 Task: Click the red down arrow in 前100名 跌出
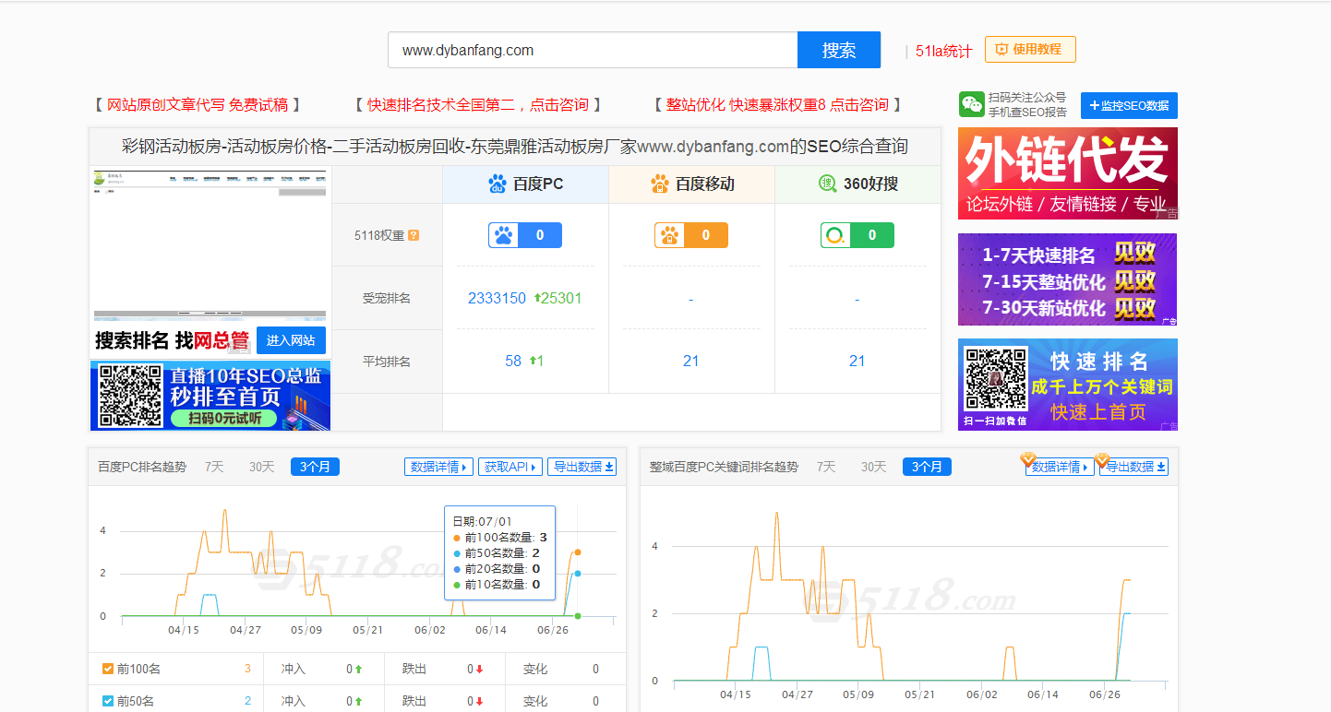tap(480, 670)
